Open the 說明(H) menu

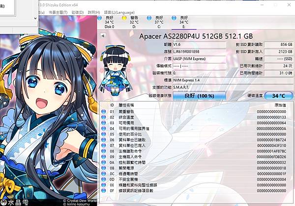coord(94,12)
